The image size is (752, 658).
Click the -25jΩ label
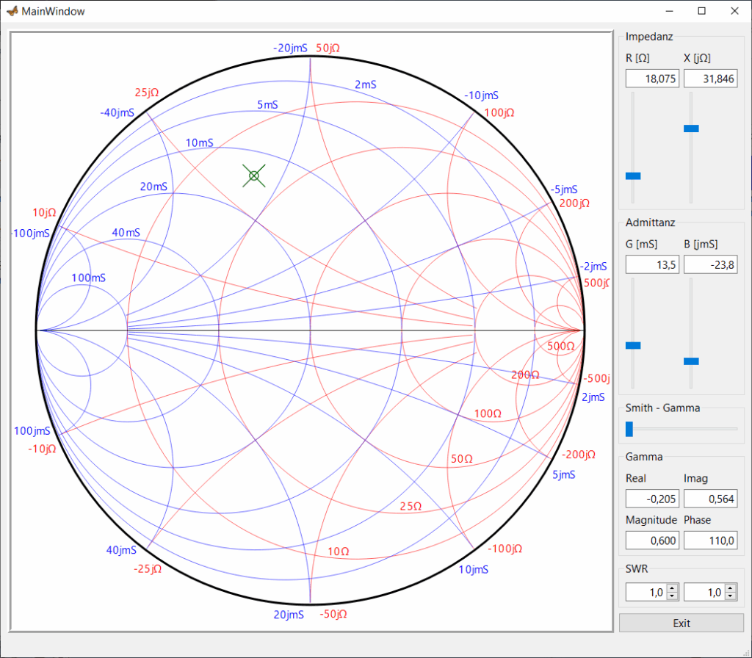pos(148,569)
